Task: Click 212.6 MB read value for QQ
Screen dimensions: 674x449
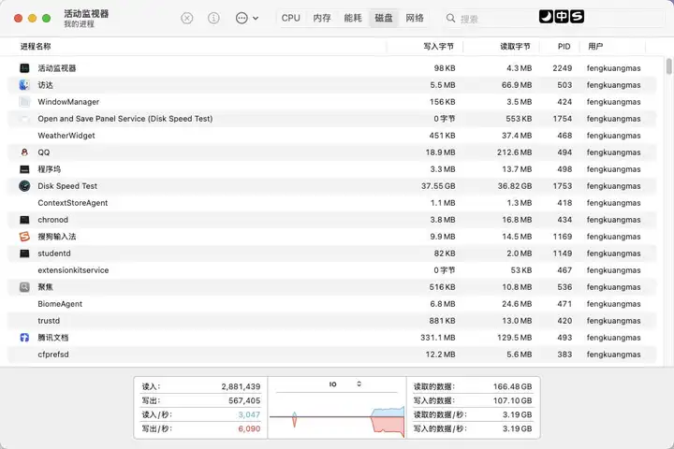Action: coord(514,152)
